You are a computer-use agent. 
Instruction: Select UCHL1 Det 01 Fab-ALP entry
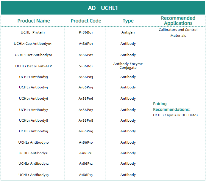click(x=33, y=66)
